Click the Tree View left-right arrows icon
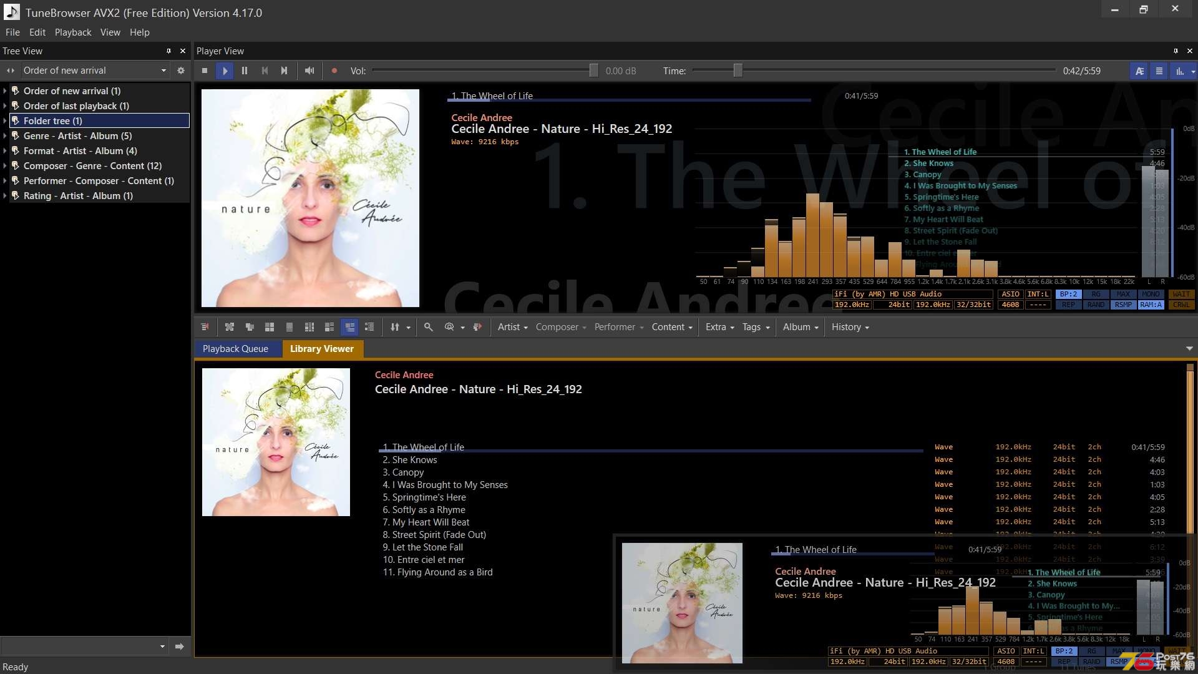Image resolution: width=1198 pixels, height=674 pixels. pyautogui.click(x=11, y=71)
